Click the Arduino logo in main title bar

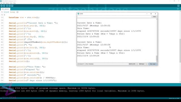pyautogui.click(x=1, y=1)
